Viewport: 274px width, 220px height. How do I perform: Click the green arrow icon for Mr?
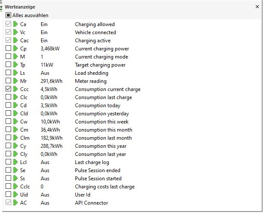[x=15, y=81]
